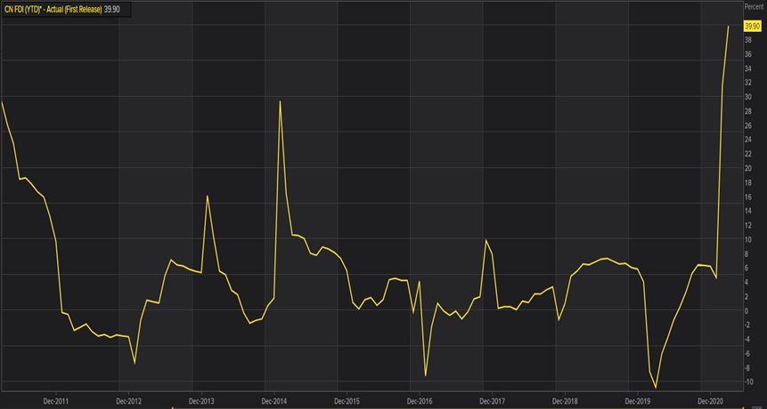Select Dec-2014 on the time axis
This screenshot has height=409, width=767.
[274, 401]
